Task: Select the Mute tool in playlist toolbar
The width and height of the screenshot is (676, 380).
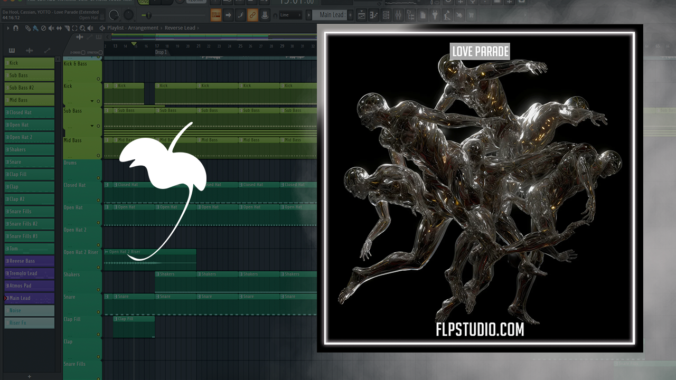Action: point(50,28)
